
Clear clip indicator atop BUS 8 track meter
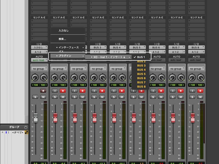click(202, 102)
